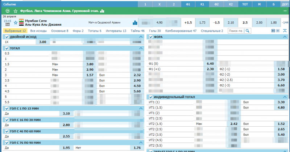Click the search magnifier icon
This screenshot has width=290, height=152.
[x=248, y=31]
